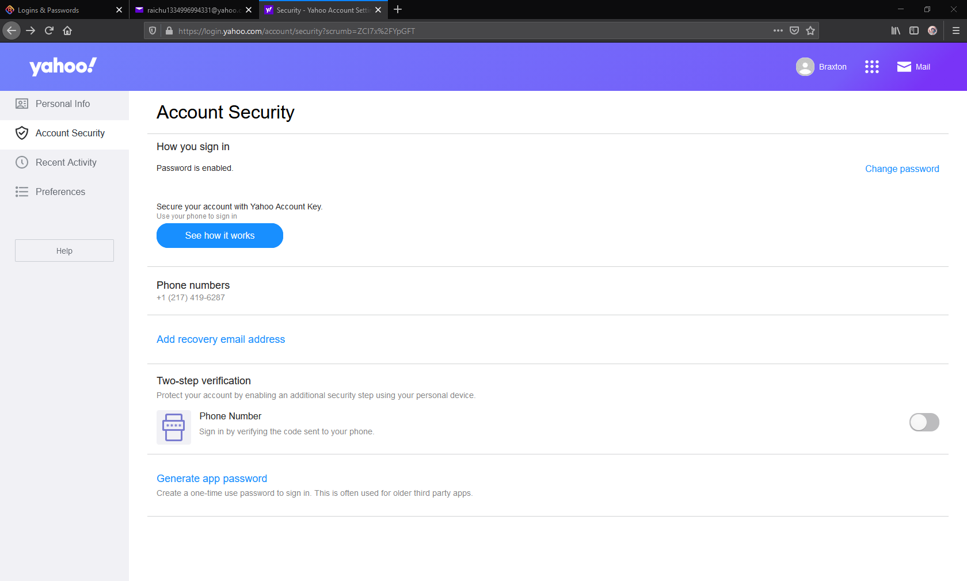Open Personal Info in sidebar
This screenshot has width=967, height=581.
64,104
